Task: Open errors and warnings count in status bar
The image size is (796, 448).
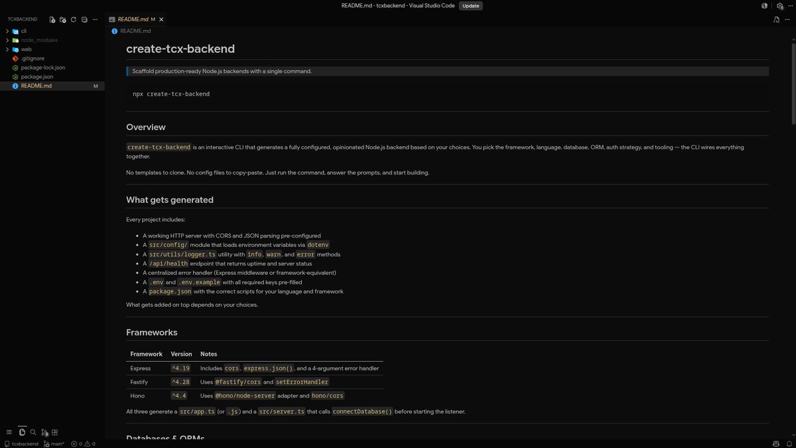Action: coord(83,443)
